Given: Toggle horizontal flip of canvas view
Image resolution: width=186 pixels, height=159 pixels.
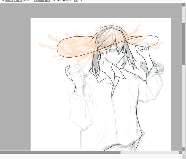Looking at the screenshot, I should point(54,1).
